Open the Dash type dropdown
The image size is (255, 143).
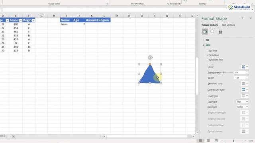tap(244, 96)
